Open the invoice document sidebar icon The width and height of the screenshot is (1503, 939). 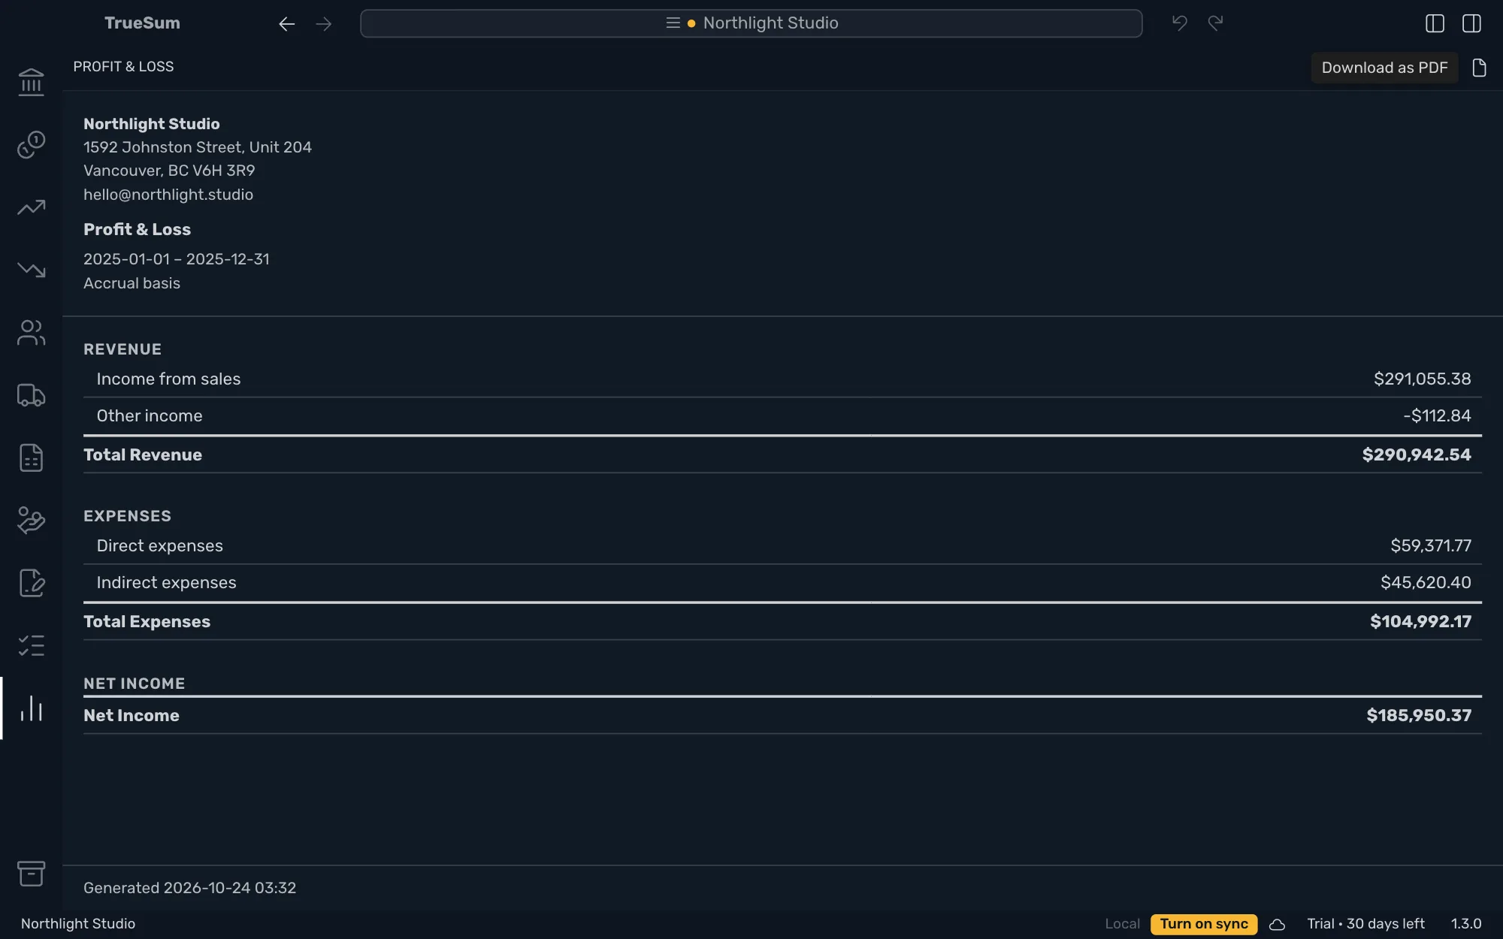pyautogui.click(x=31, y=457)
